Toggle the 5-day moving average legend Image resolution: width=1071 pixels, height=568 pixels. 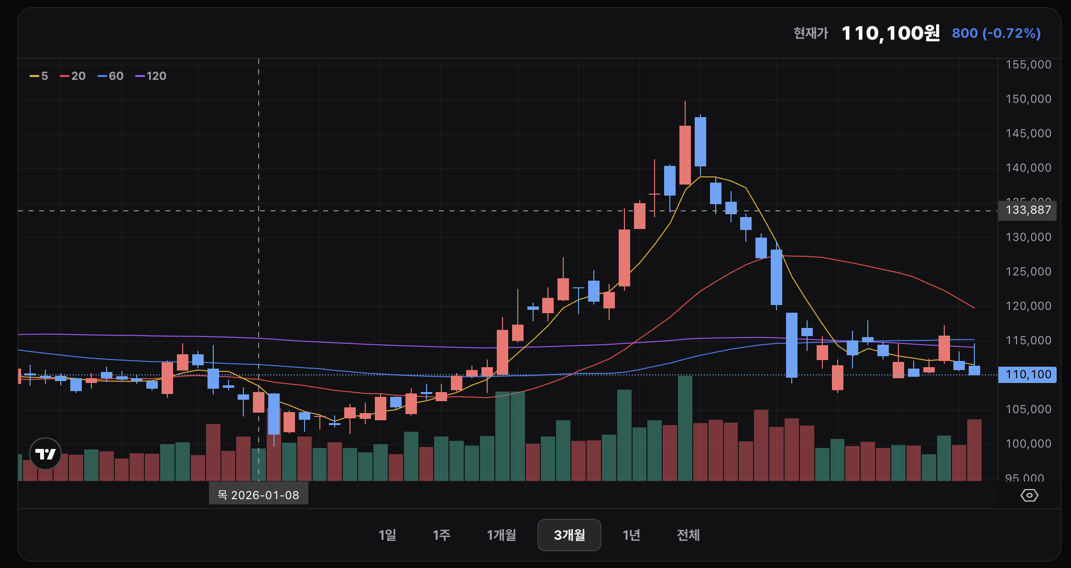[39, 76]
